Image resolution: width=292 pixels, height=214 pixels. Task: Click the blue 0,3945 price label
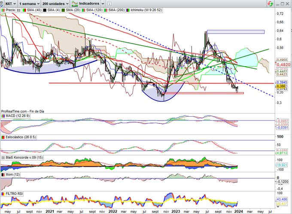pos(282,82)
